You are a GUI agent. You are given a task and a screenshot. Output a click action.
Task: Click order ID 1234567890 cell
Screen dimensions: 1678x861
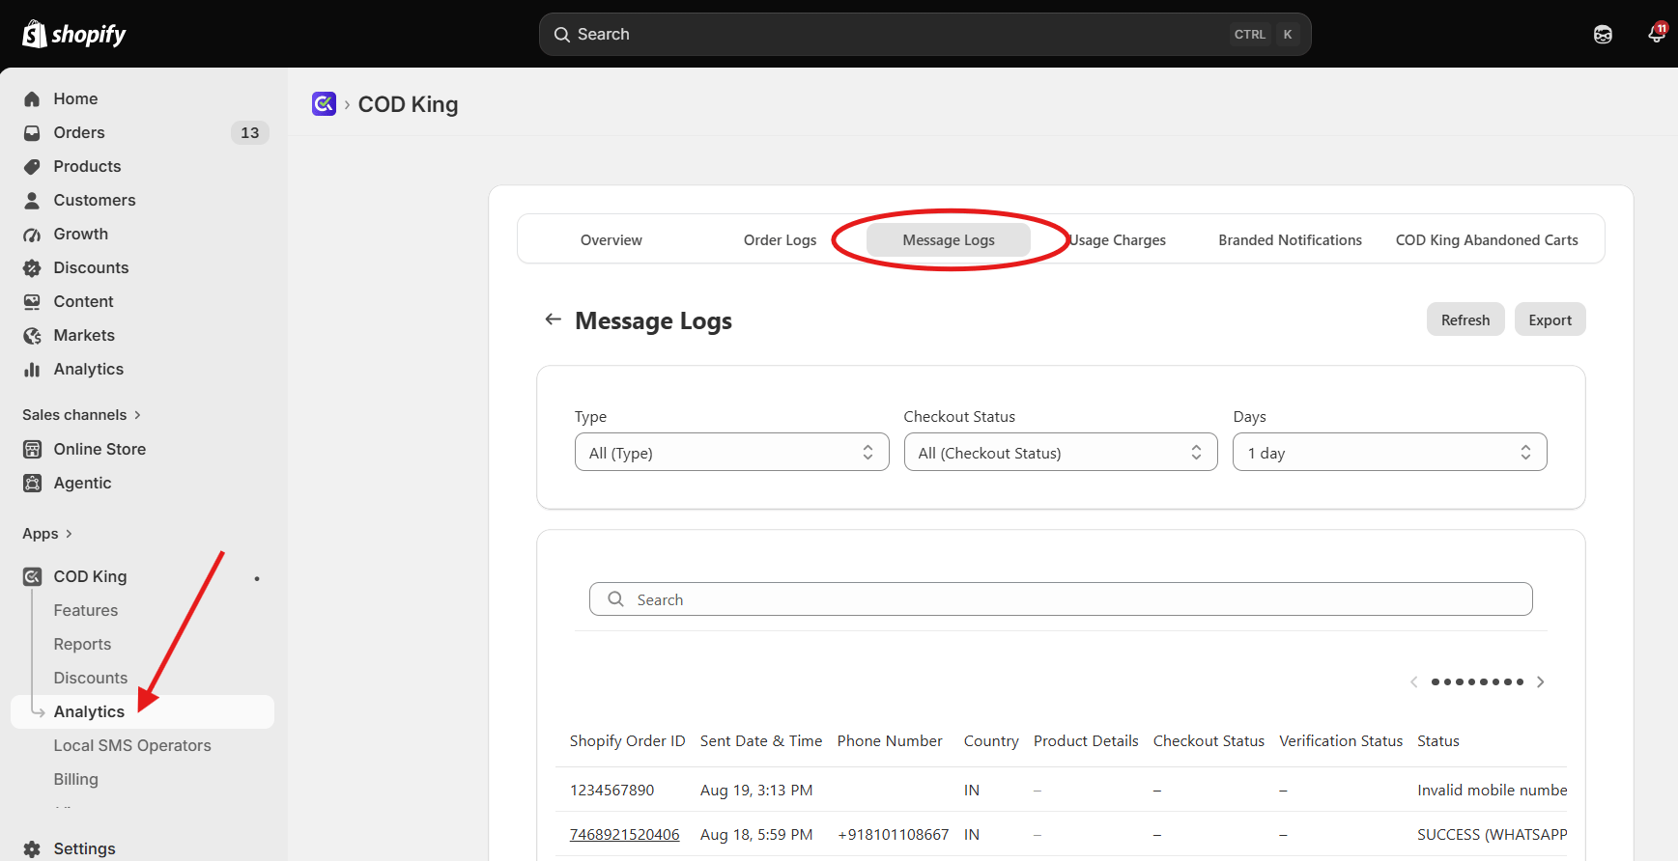612,790
